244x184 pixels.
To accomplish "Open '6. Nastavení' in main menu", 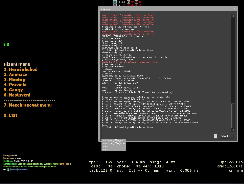I will (17, 95).
